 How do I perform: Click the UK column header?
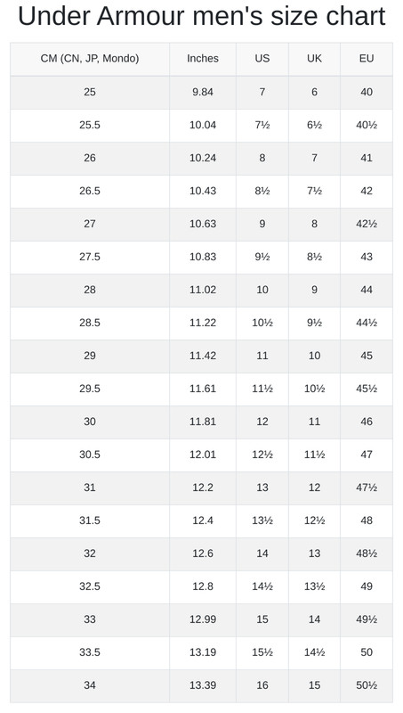[315, 59]
